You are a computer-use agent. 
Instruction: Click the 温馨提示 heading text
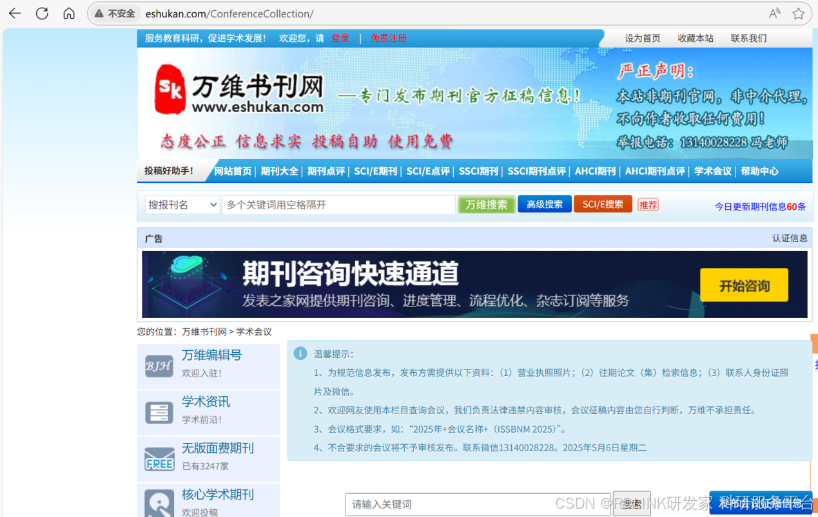(x=334, y=354)
